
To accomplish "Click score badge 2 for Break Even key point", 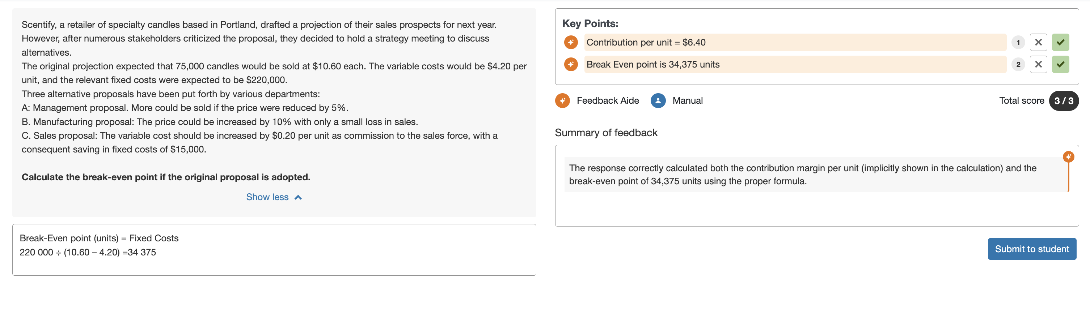I will [x=1018, y=65].
